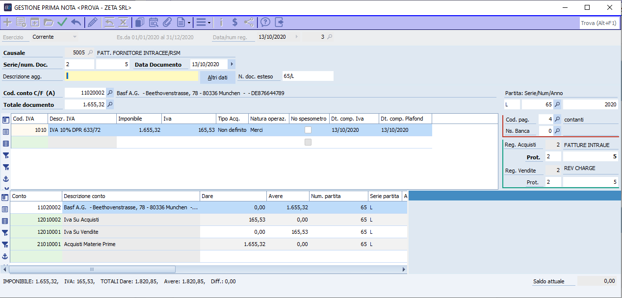Open the document icon dropdown arrow
The width and height of the screenshot is (622, 298).
tap(189, 23)
